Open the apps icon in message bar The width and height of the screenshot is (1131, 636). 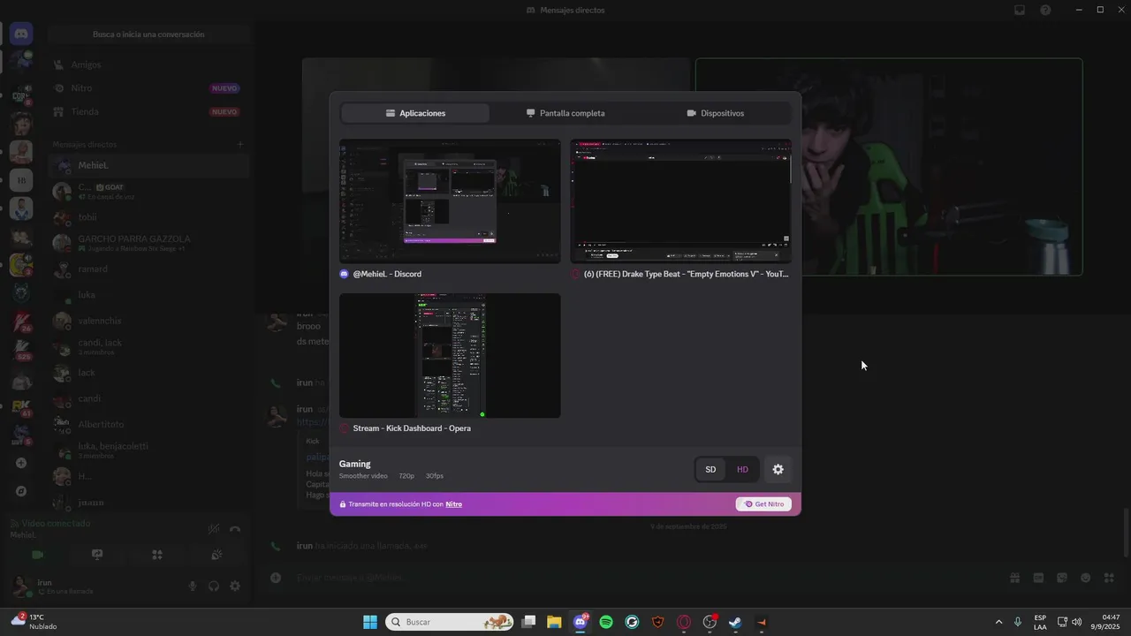1109,578
